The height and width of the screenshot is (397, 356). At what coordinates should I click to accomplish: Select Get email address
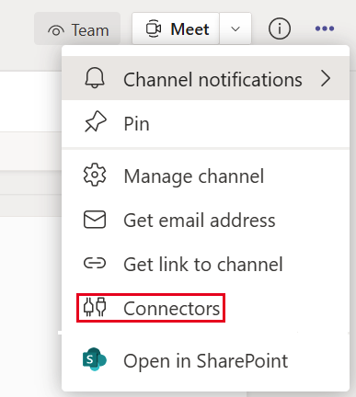click(x=205, y=220)
